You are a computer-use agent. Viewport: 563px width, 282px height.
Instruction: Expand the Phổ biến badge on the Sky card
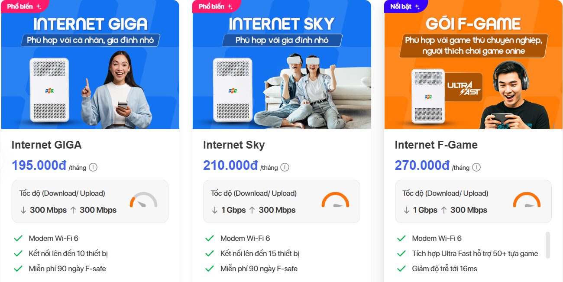pos(229,6)
